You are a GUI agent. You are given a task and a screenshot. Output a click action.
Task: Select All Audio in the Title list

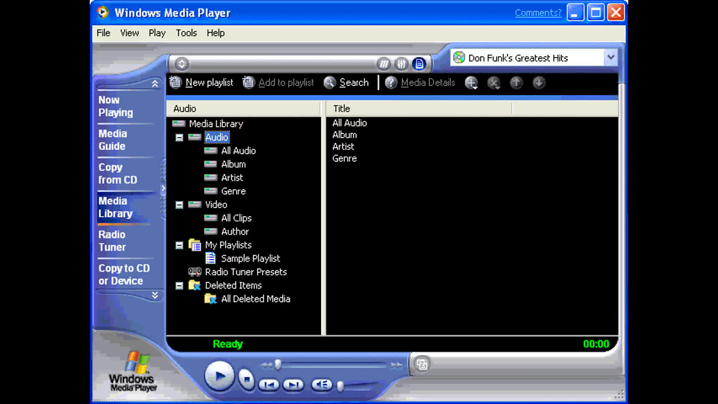click(x=350, y=123)
